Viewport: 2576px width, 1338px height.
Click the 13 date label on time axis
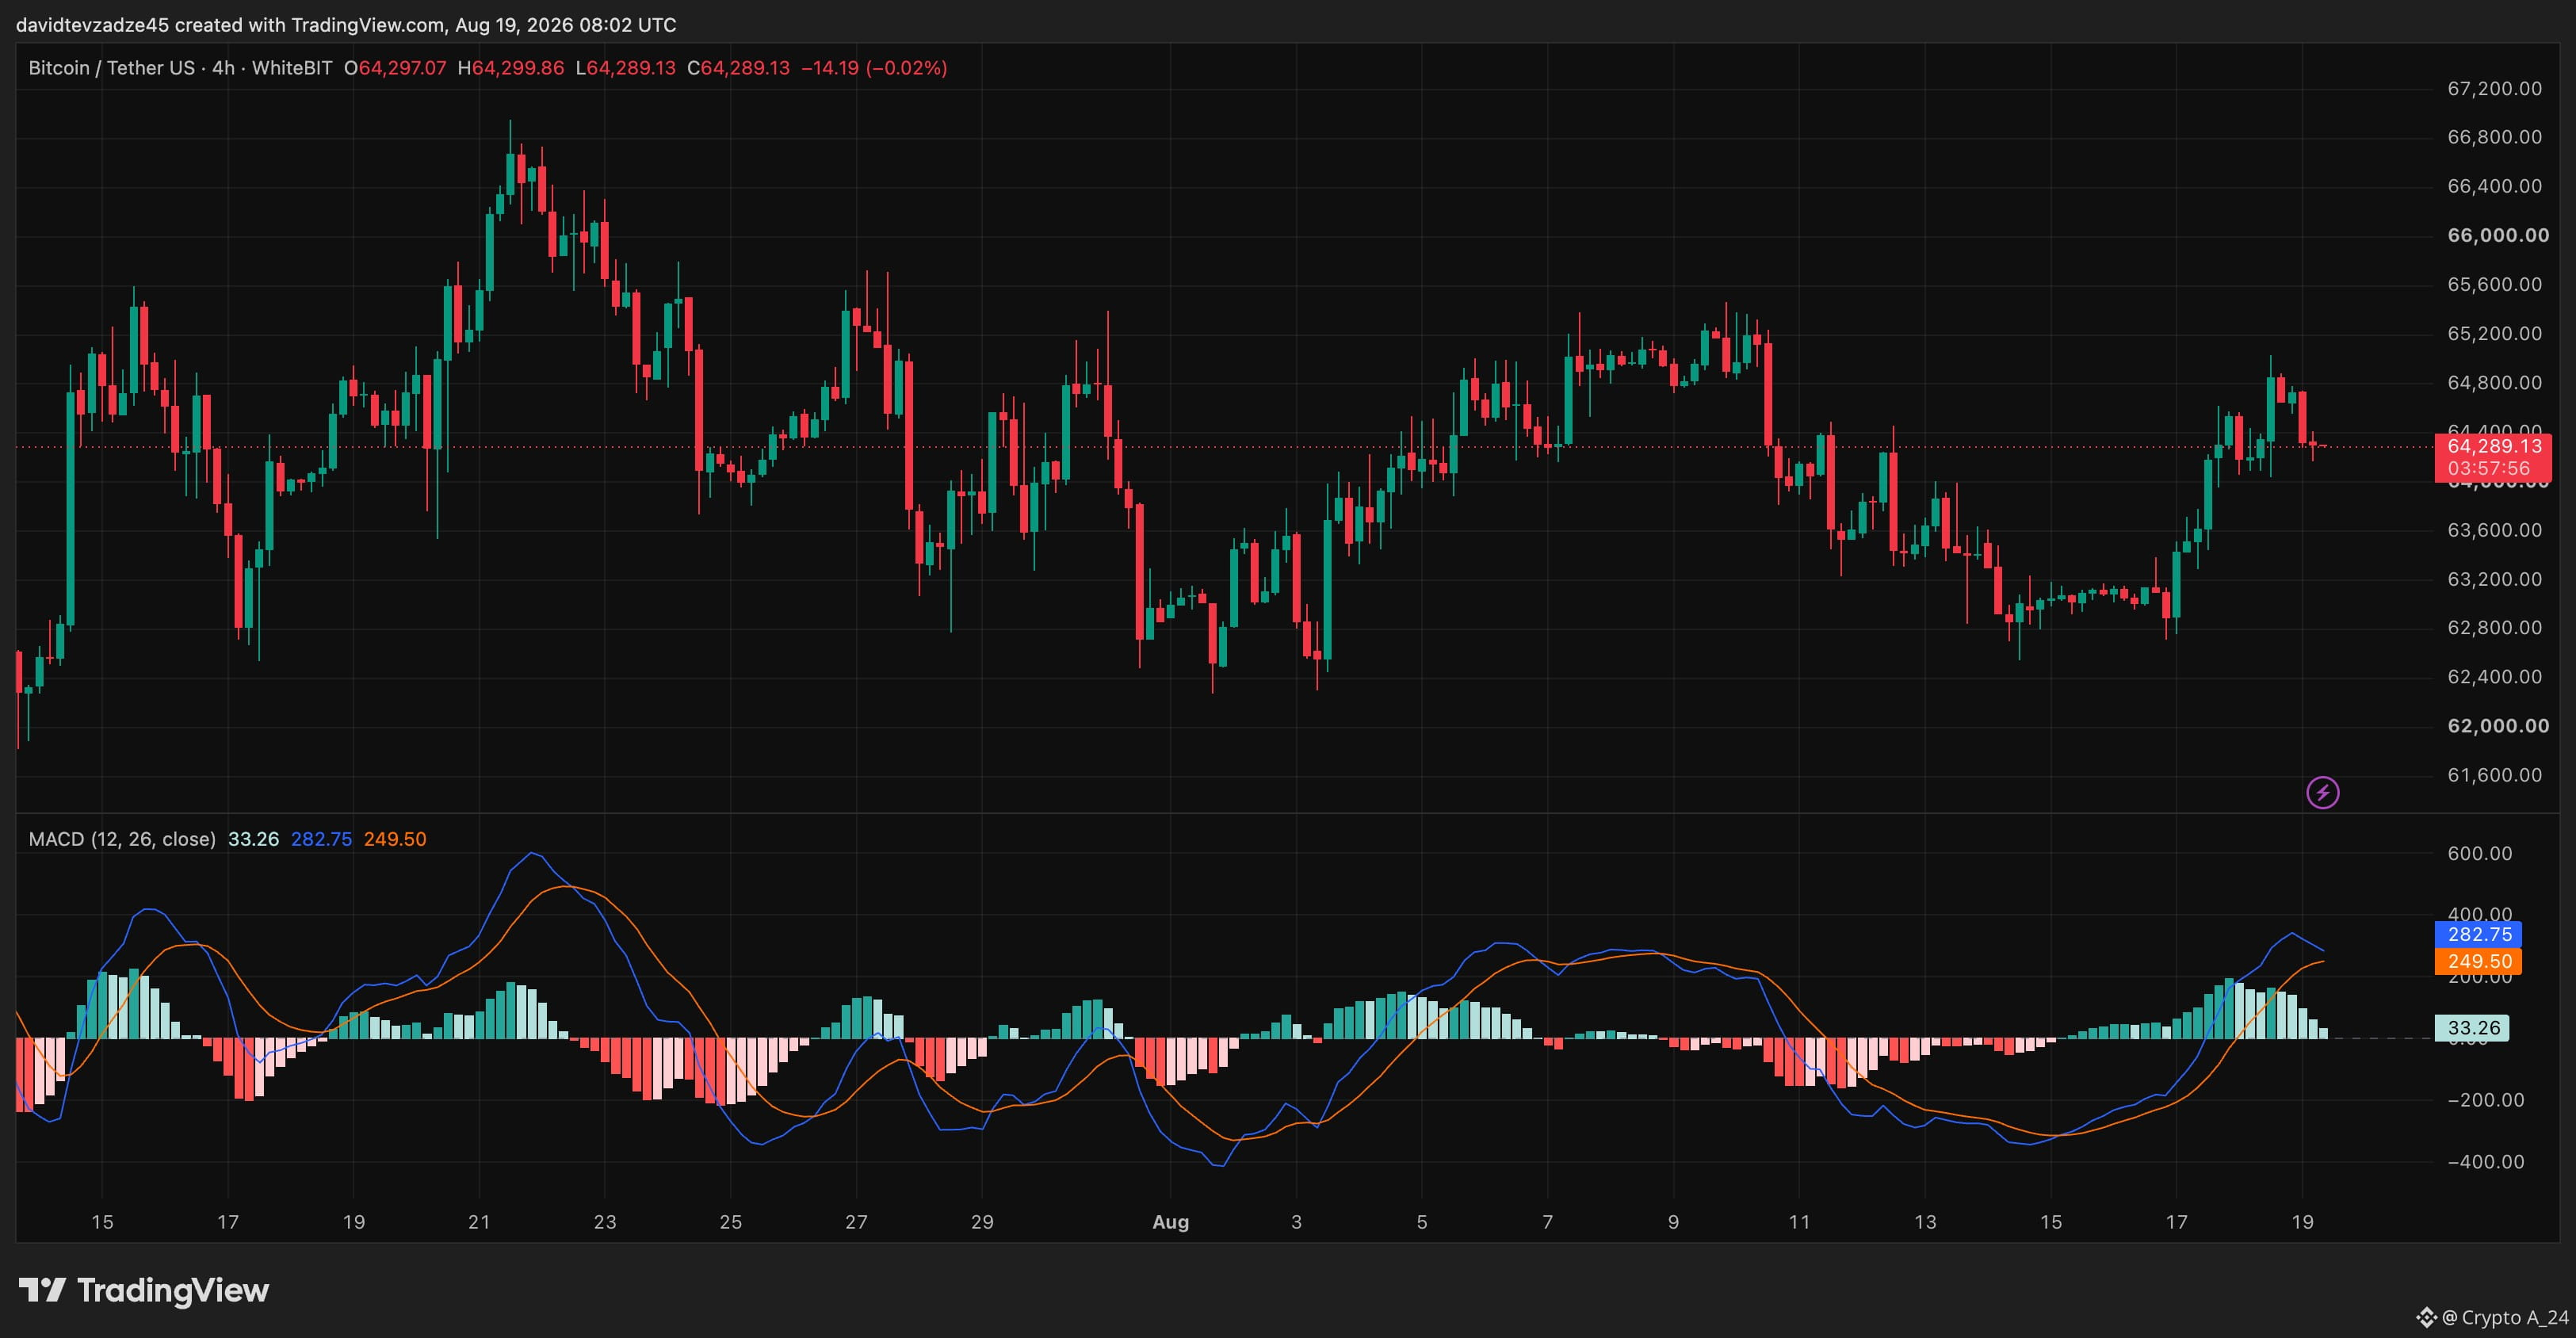[x=1925, y=1222]
